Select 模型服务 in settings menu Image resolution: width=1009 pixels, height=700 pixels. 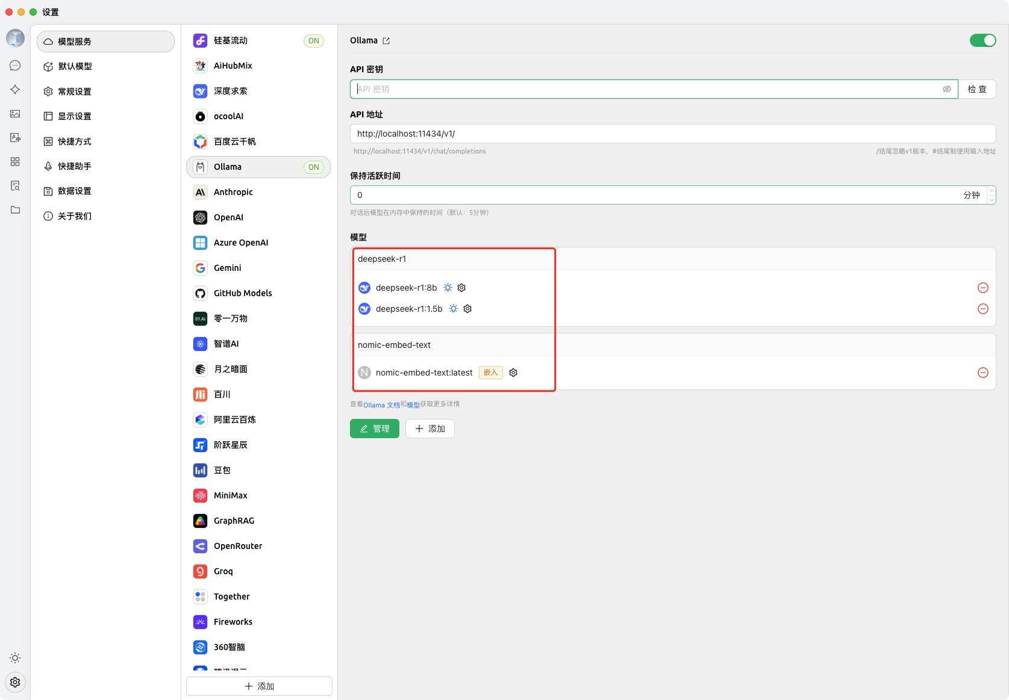(105, 42)
